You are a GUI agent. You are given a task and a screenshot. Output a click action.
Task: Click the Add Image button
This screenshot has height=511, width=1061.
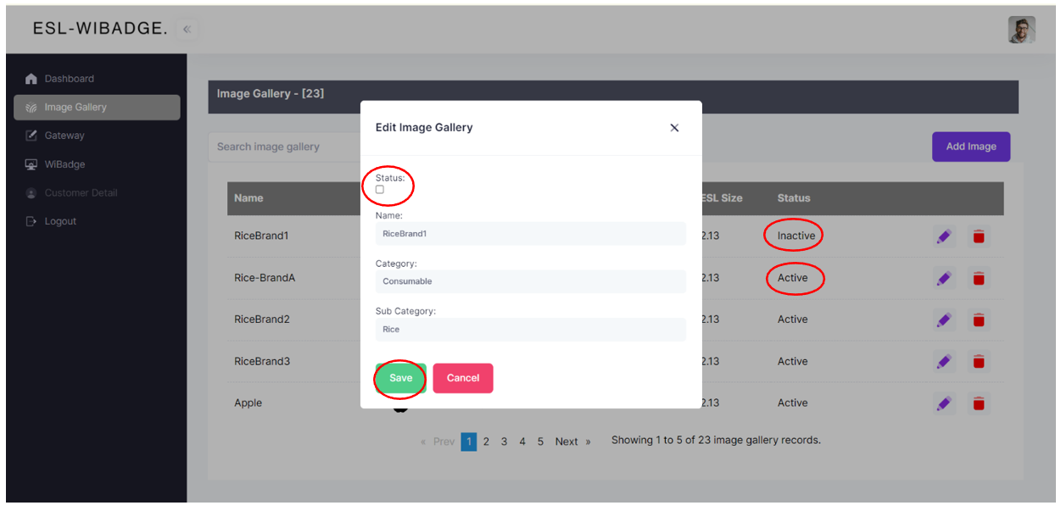tap(970, 147)
